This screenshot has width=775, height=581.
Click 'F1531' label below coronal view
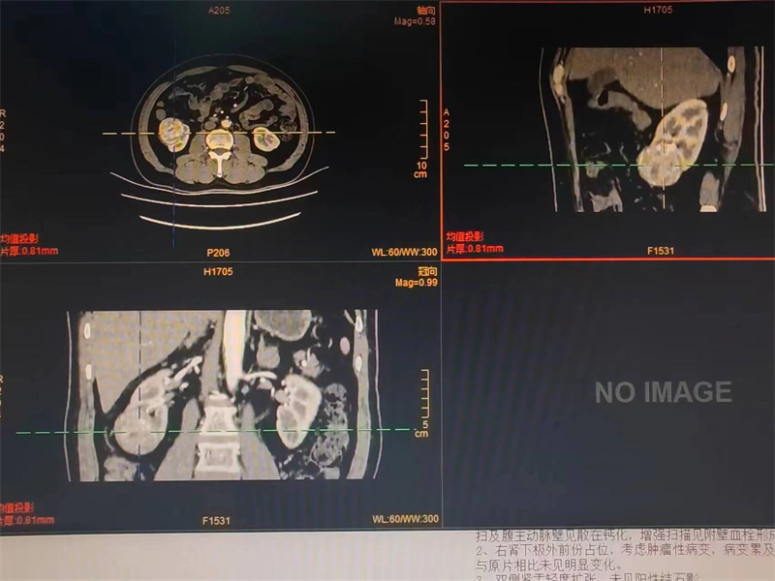point(216,521)
